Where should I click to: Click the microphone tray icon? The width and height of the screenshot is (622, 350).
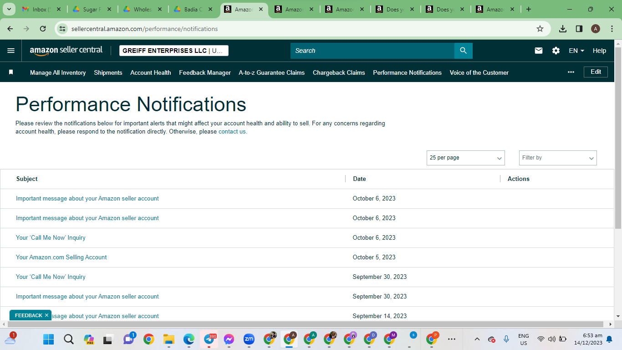tap(506, 339)
